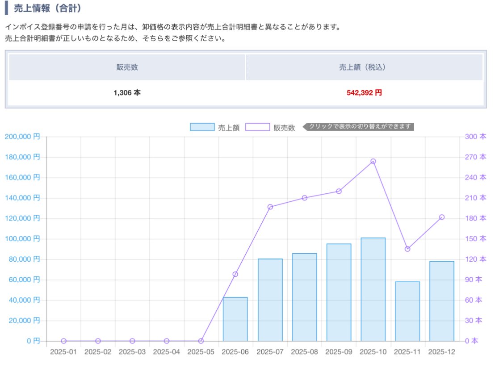495x367 pixels.
Task: Click the 1,306 本 value
Action: click(x=127, y=93)
